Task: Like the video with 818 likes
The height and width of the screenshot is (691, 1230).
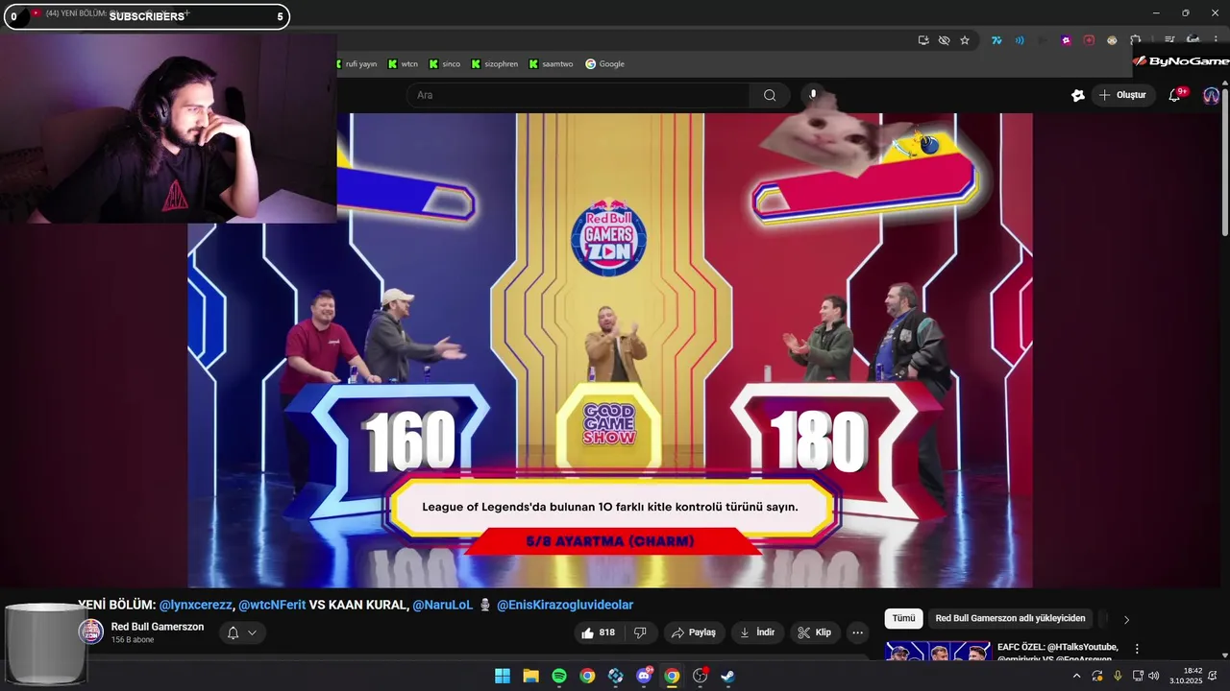Action: [598, 632]
